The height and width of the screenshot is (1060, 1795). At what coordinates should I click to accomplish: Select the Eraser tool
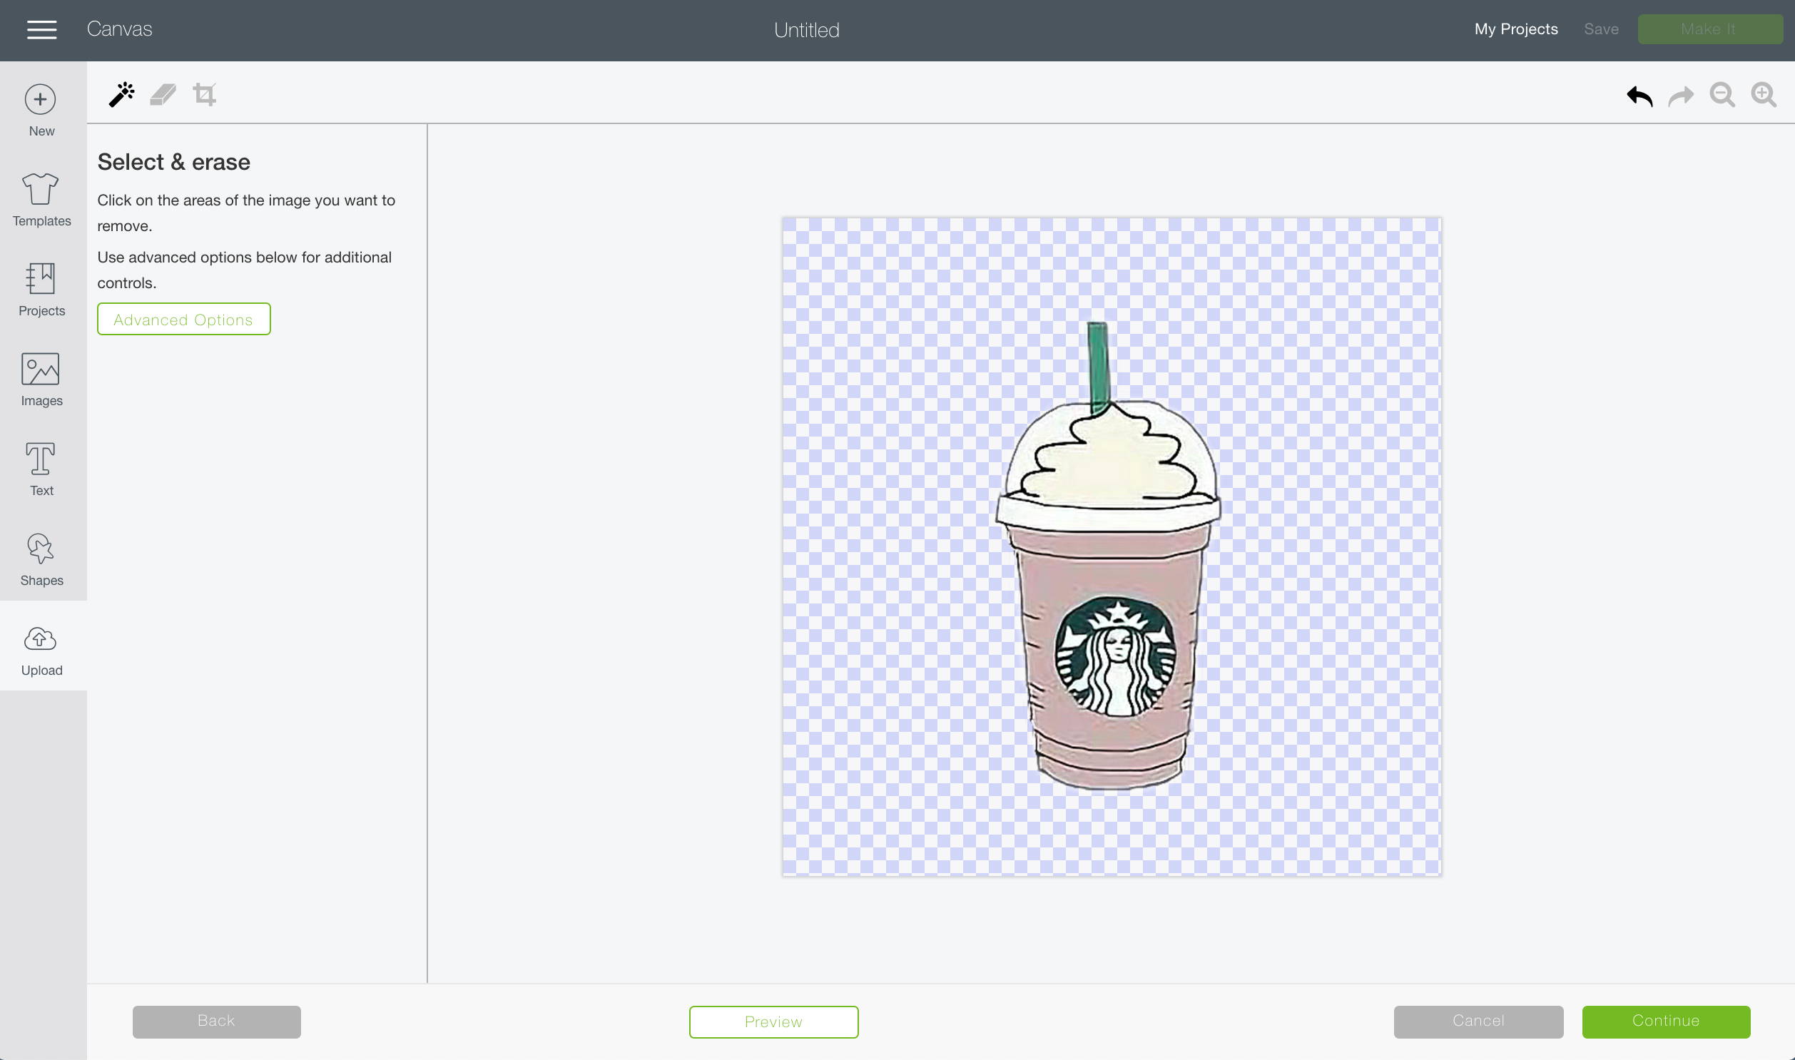point(163,94)
